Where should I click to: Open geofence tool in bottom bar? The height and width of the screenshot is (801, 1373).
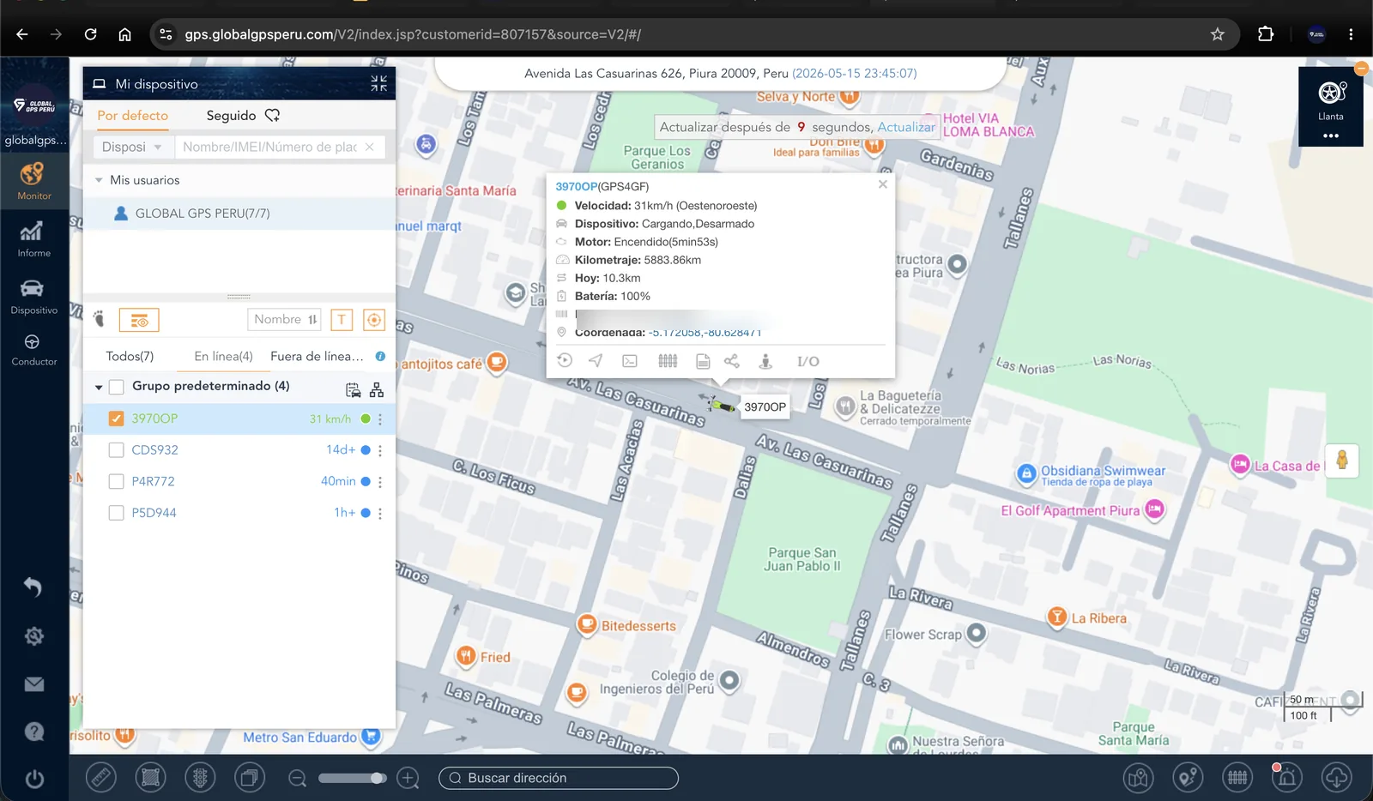1237,778
